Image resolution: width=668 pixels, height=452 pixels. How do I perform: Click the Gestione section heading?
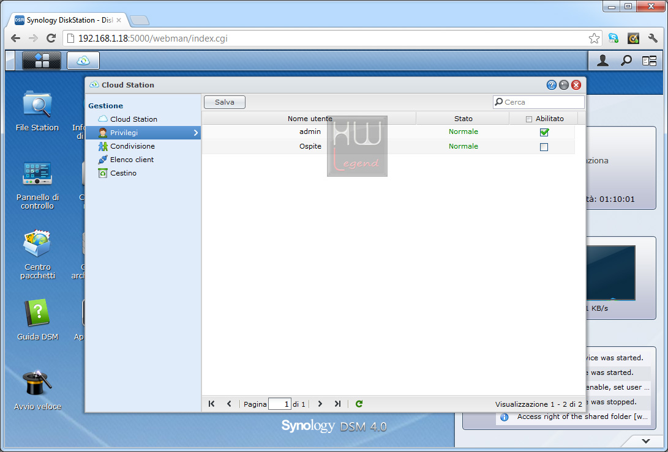pyautogui.click(x=105, y=106)
